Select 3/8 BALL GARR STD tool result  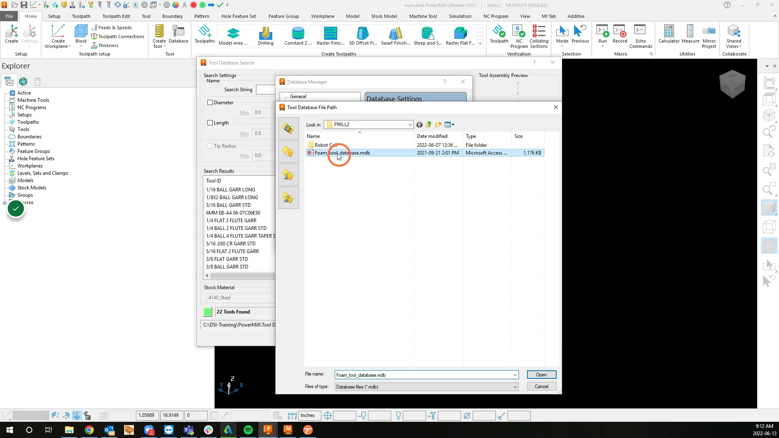(x=227, y=267)
